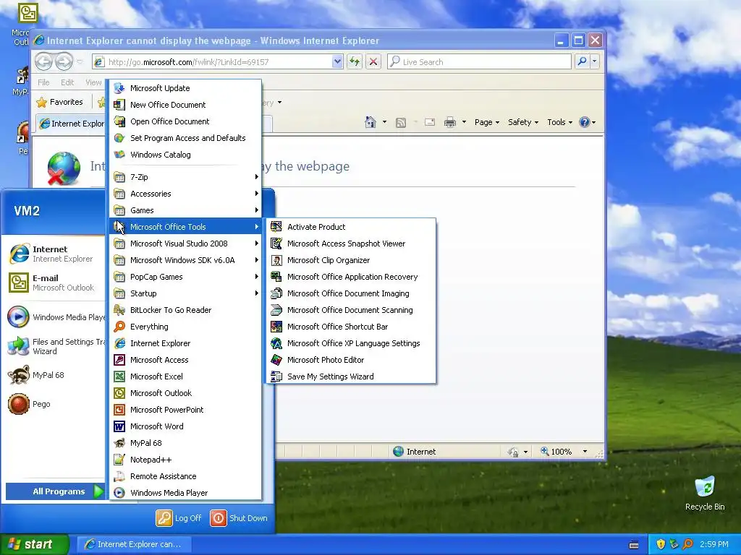Screen dimensions: 741x555
Task: Expand the Accessories program folder
Action: [185, 194]
